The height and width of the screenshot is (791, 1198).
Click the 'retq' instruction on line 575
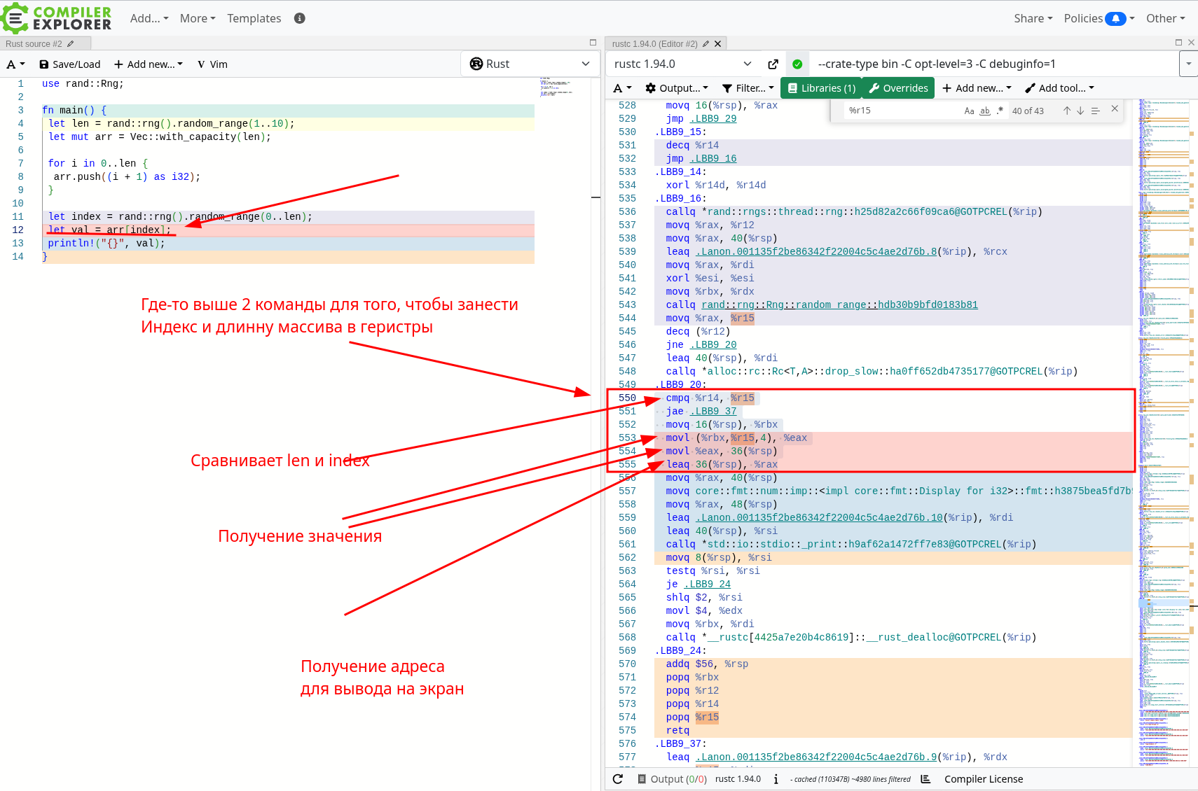[x=677, y=730]
